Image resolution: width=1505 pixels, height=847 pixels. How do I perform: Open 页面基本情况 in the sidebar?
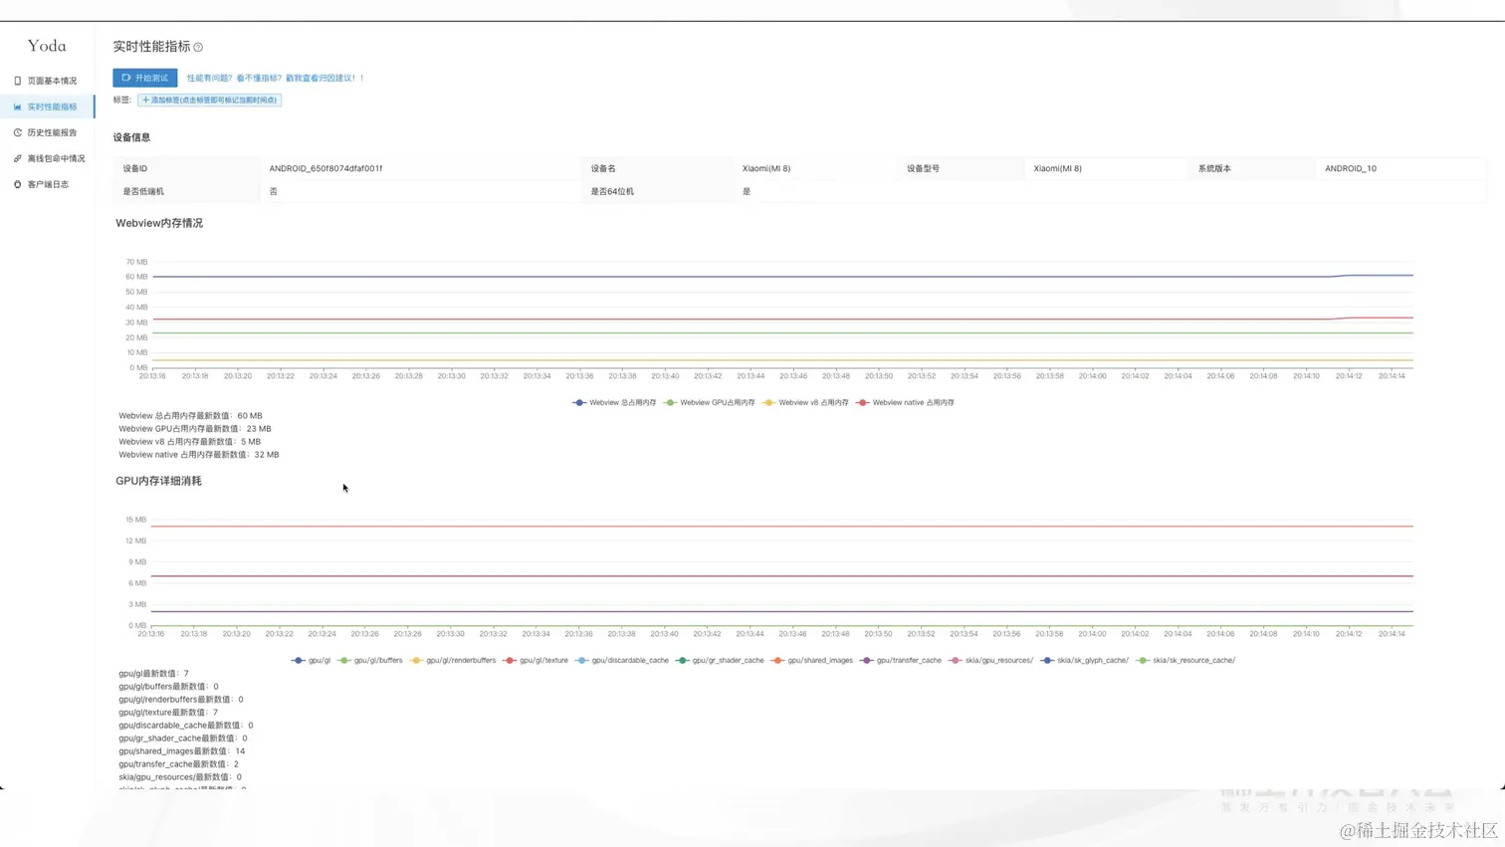(47, 81)
